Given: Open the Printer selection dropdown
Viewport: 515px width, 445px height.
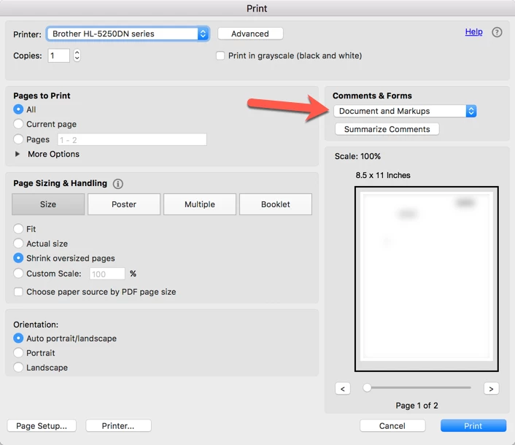Looking at the screenshot, I should click(128, 34).
